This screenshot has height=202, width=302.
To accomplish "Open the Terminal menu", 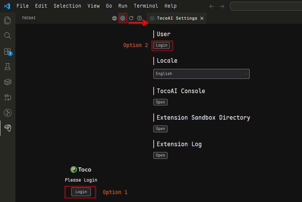I will pyautogui.click(x=146, y=6).
